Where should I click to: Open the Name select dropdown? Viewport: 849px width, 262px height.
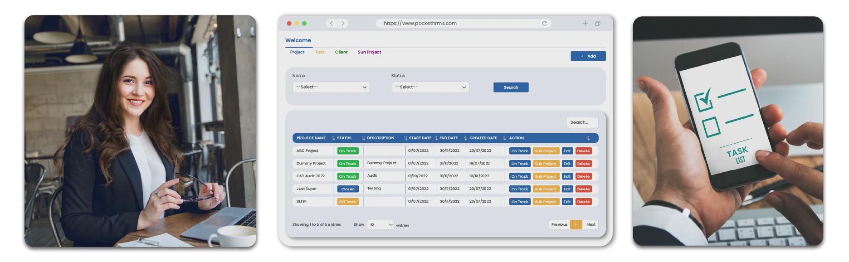pos(331,87)
